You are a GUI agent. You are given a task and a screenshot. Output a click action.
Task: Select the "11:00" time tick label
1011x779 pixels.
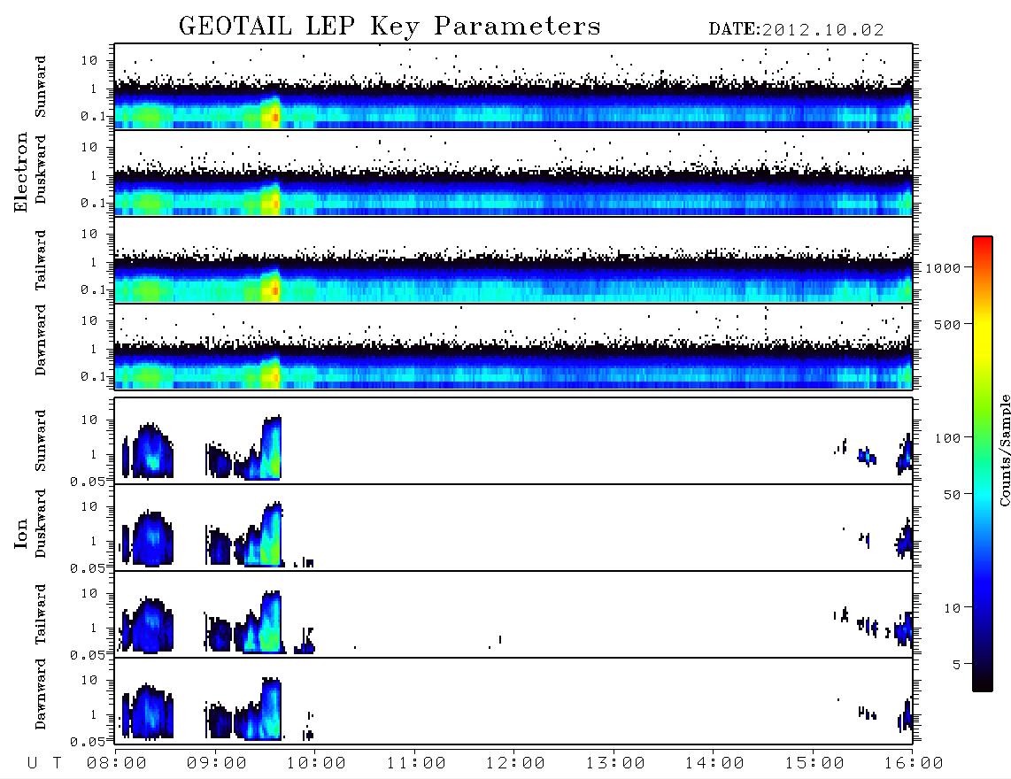tap(416, 764)
